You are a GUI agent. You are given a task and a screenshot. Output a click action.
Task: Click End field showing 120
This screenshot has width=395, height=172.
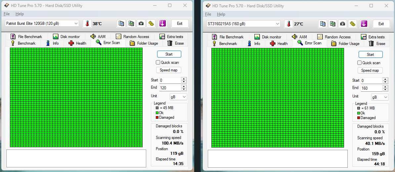[170, 88]
